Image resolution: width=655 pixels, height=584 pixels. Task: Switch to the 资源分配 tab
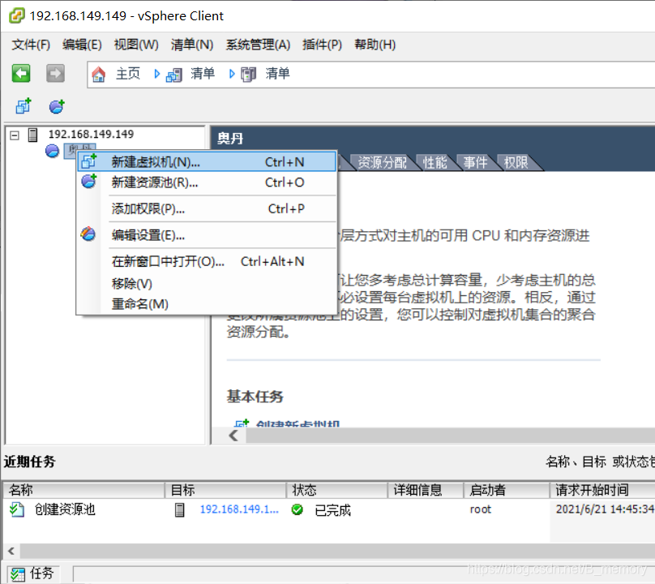click(382, 162)
